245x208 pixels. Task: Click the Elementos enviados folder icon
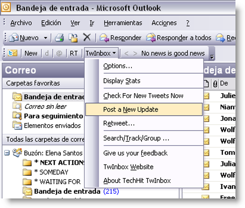coord(17,125)
